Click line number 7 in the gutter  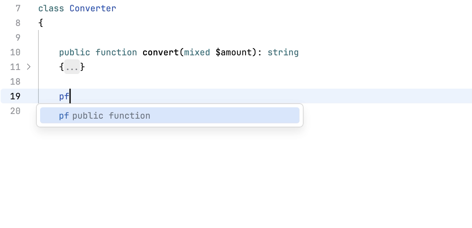tap(18, 8)
